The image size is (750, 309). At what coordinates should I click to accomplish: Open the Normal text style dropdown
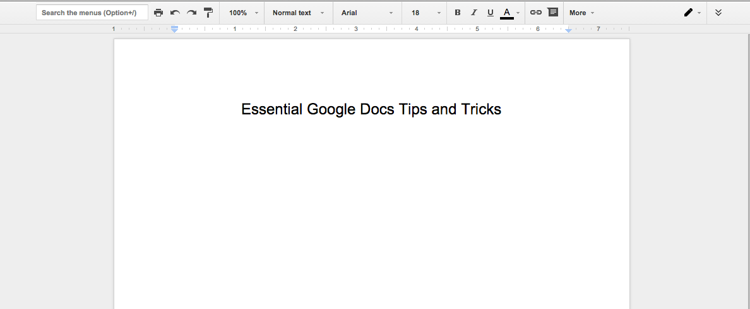point(299,13)
